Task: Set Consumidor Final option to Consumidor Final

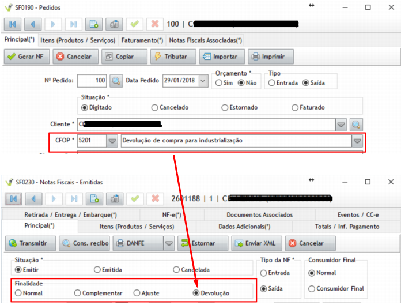Action: 312,288
